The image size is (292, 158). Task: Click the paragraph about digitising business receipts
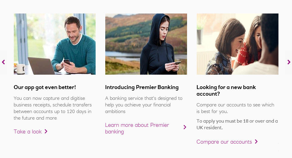(x=53, y=108)
